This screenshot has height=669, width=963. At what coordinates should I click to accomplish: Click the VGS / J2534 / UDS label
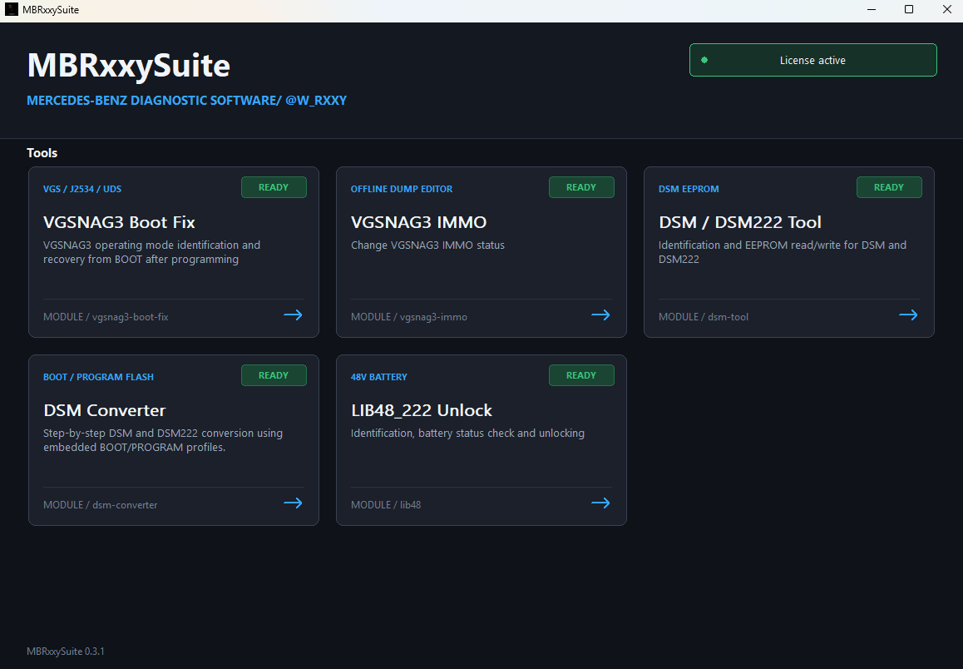(82, 189)
